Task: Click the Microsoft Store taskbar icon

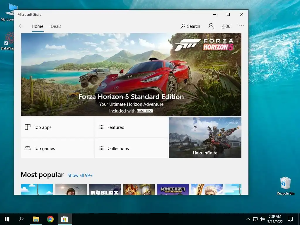Action: point(65,219)
